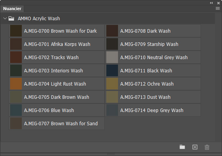The height and width of the screenshot is (156, 222).
Task: Click the 'A.MIG-0713 Dust Wash' label
Action: click(x=145, y=97)
